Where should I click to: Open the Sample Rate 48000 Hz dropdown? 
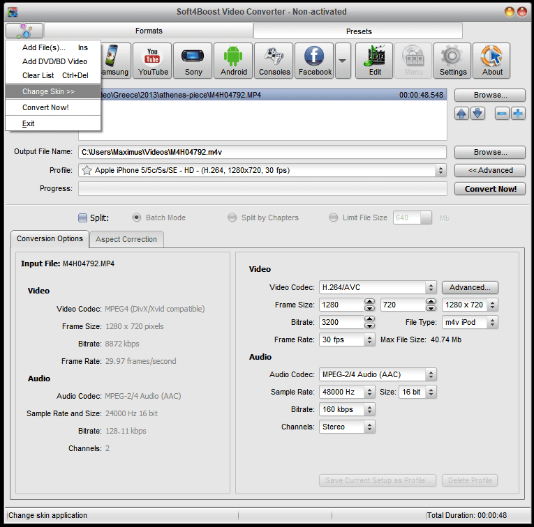(x=369, y=392)
